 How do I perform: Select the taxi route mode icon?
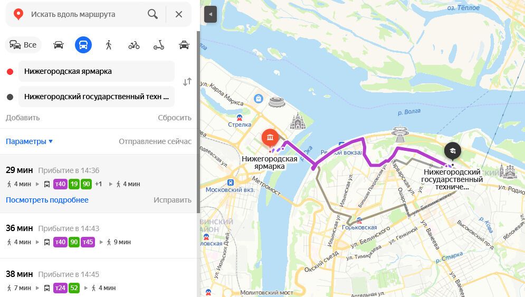point(184,45)
